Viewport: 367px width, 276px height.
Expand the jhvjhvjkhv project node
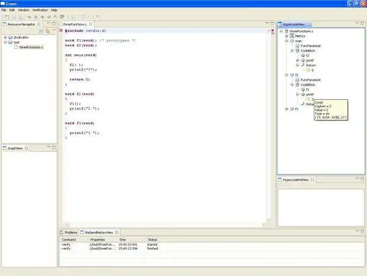(x=6, y=37)
